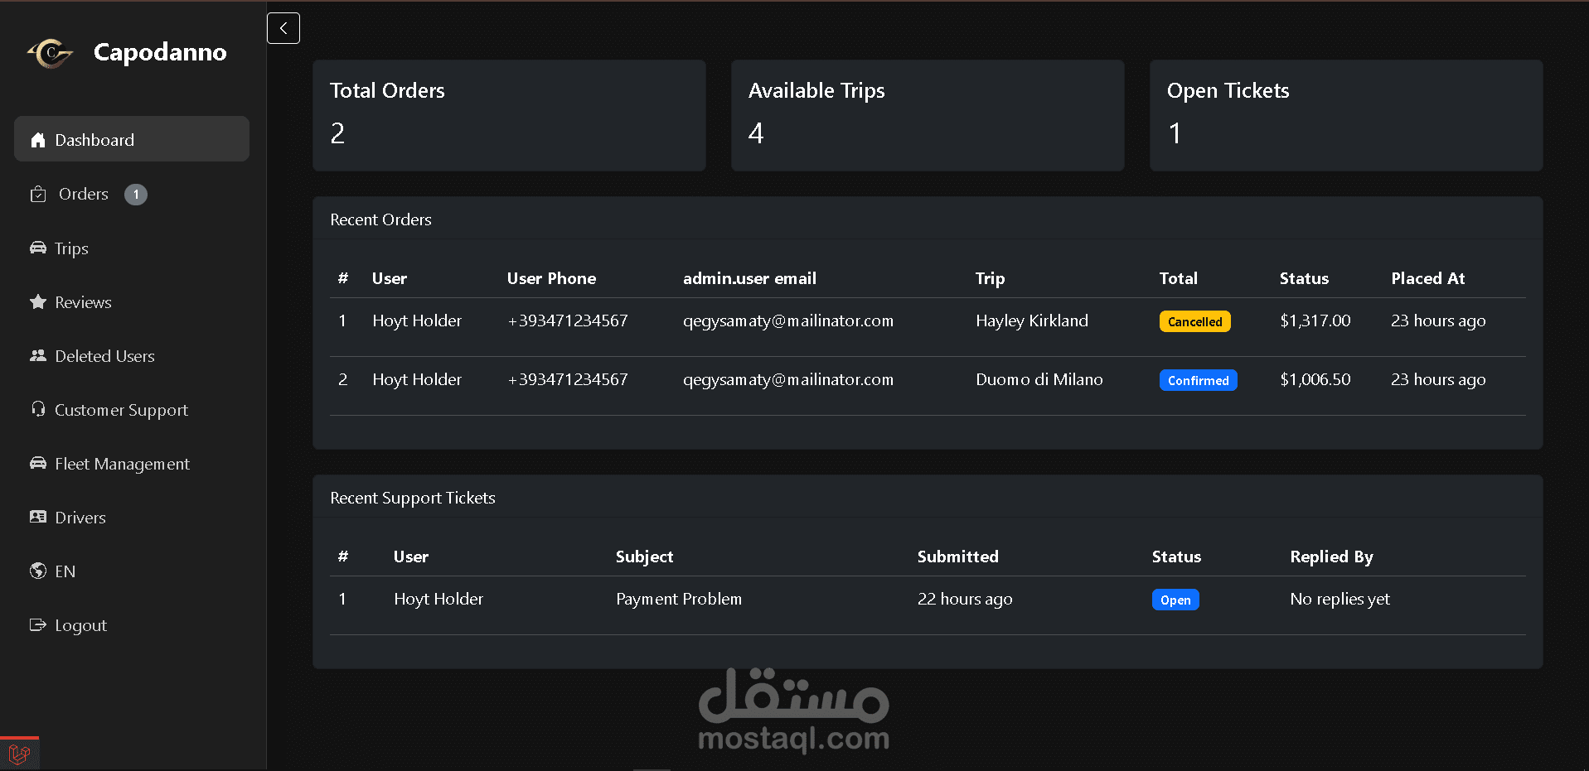
Task: Click the Reviews star icon
Action: [x=38, y=302]
